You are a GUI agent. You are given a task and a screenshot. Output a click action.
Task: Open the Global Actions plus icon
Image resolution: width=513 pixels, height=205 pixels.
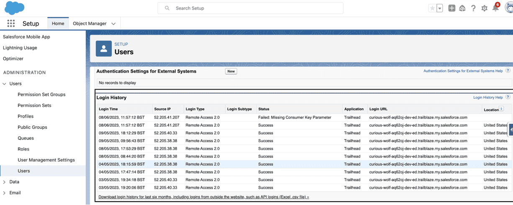451,8
